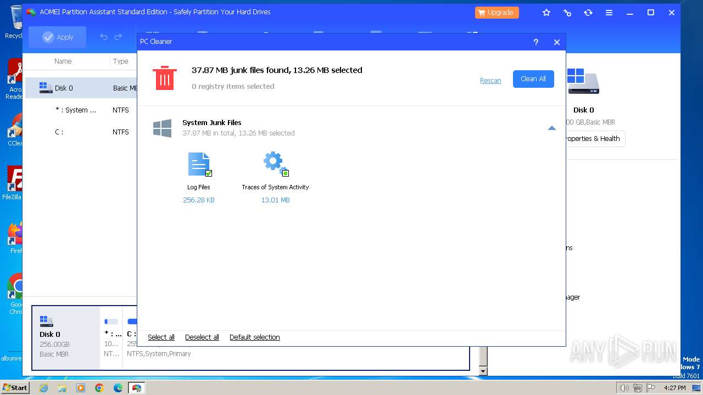Click the redo arrow in AOMEI toolbar
Image resolution: width=703 pixels, height=395 pixels.
[118, 37]
